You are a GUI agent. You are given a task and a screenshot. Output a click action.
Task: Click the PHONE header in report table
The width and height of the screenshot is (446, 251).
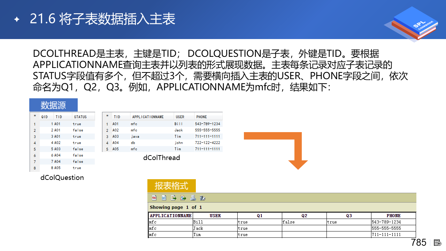[393, 216]
